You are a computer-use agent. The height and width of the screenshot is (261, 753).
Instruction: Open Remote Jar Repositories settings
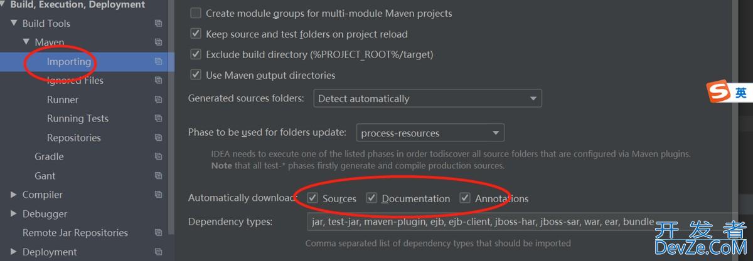click(x=75, y=232)
